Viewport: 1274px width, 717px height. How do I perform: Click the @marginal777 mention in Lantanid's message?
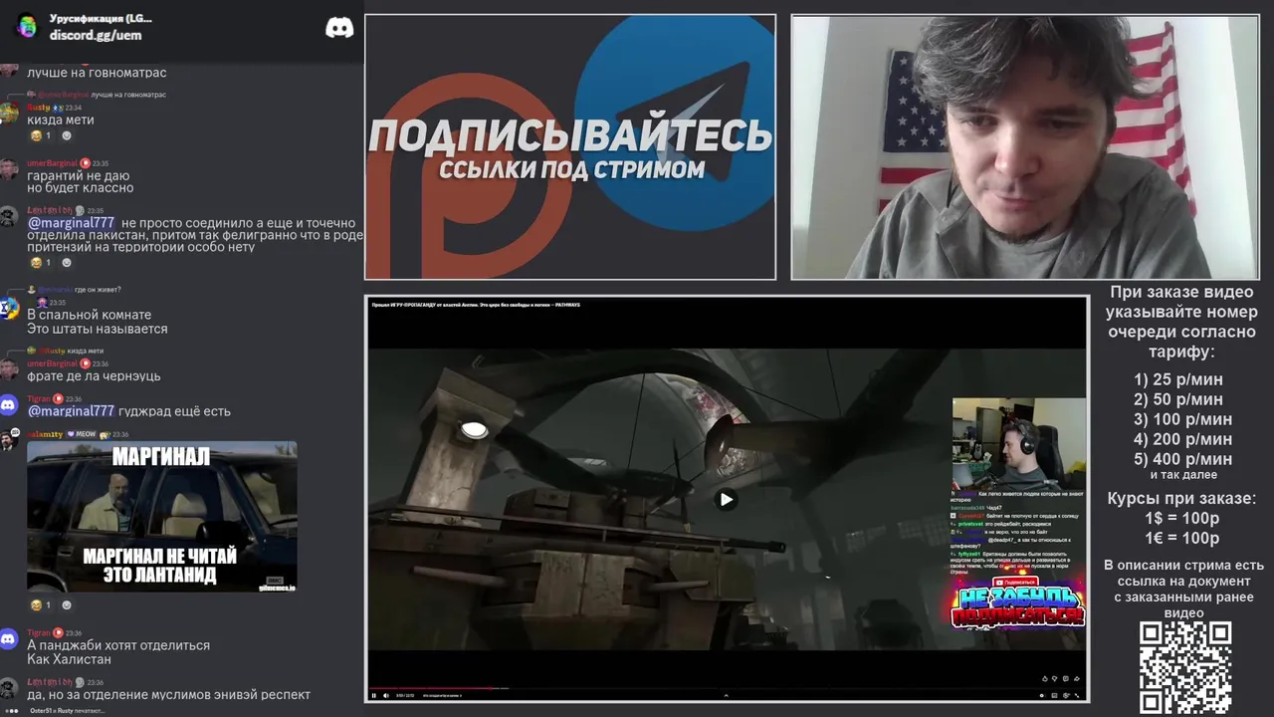tap(71, 223)
